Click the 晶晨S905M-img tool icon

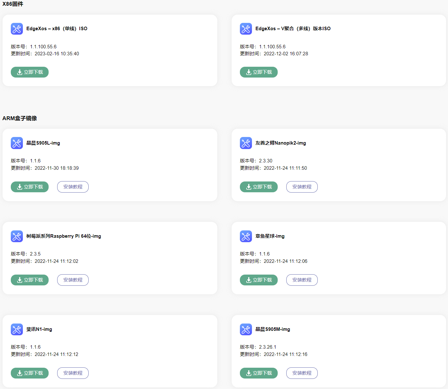point(246,329)
